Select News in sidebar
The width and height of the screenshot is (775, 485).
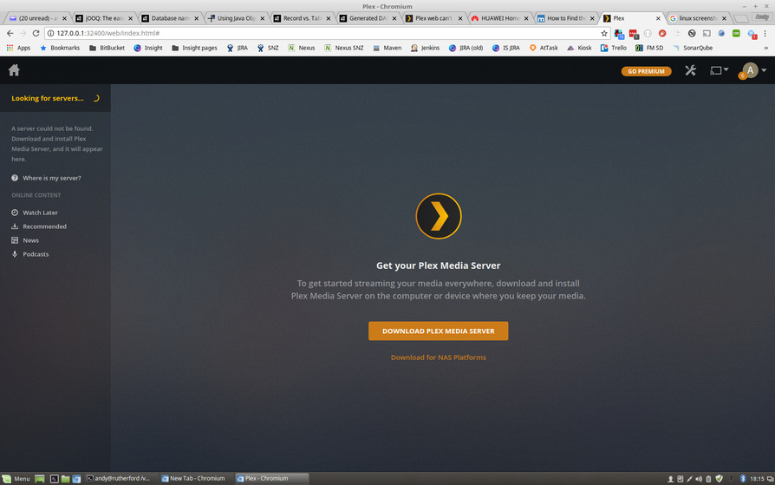[25, 240]
